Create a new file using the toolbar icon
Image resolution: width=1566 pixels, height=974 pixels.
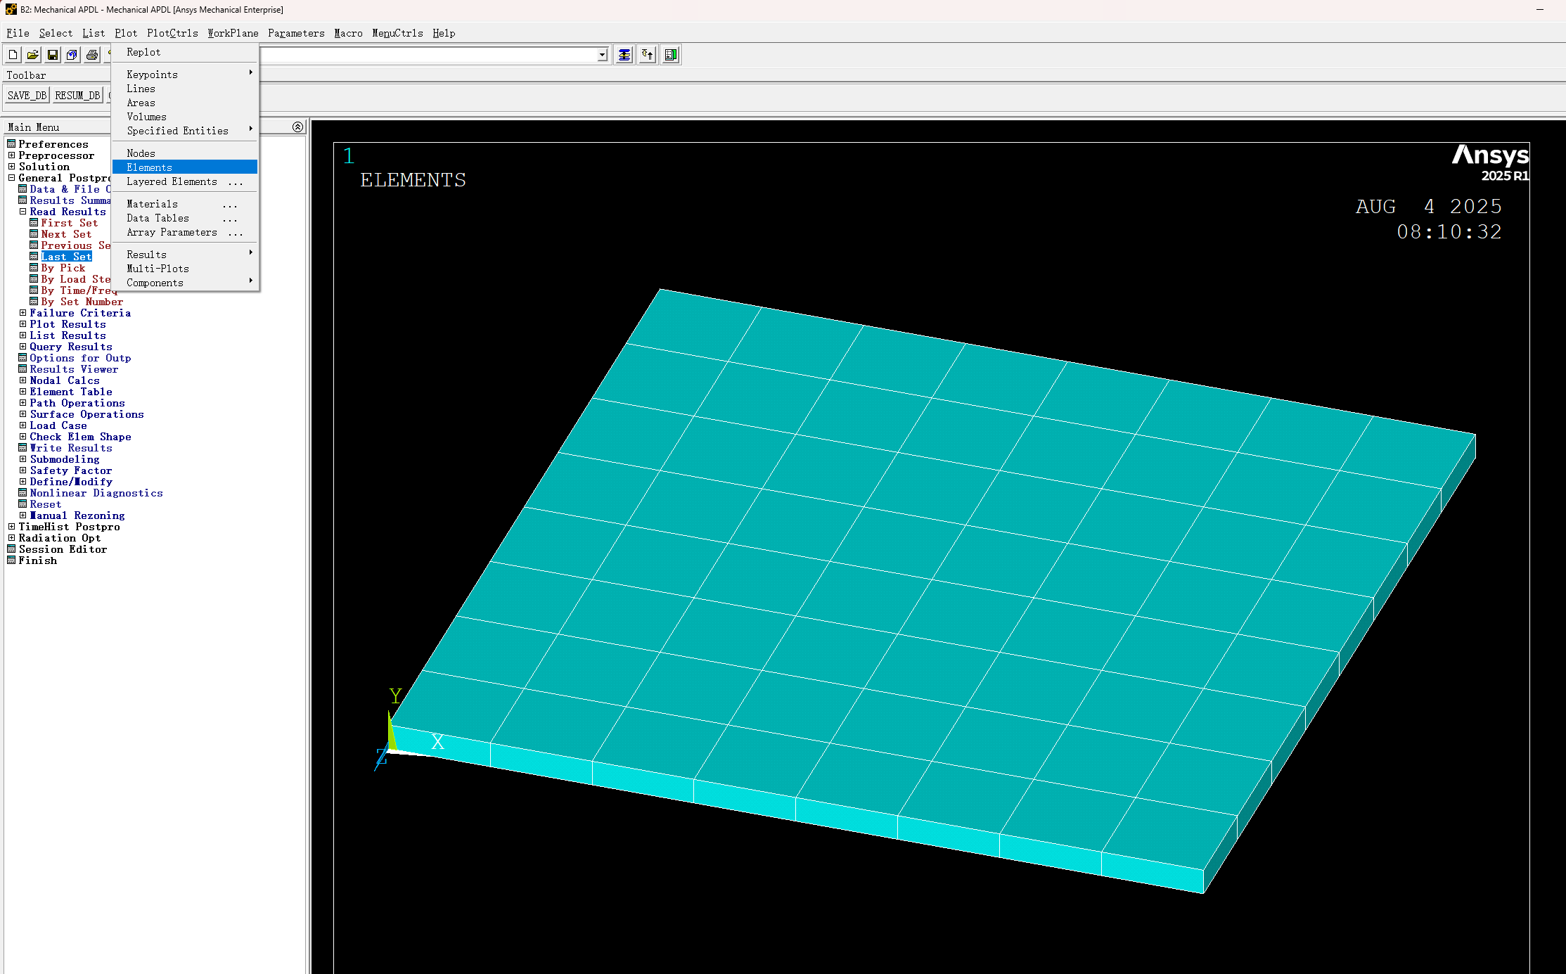point(12,54)
